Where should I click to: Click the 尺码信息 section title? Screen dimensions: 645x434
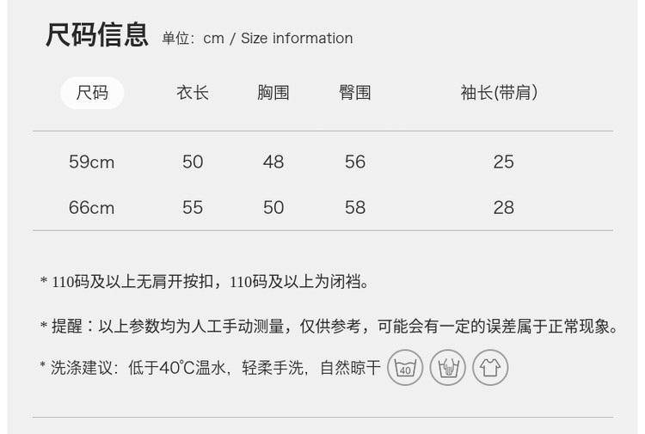tap(97, 36)
